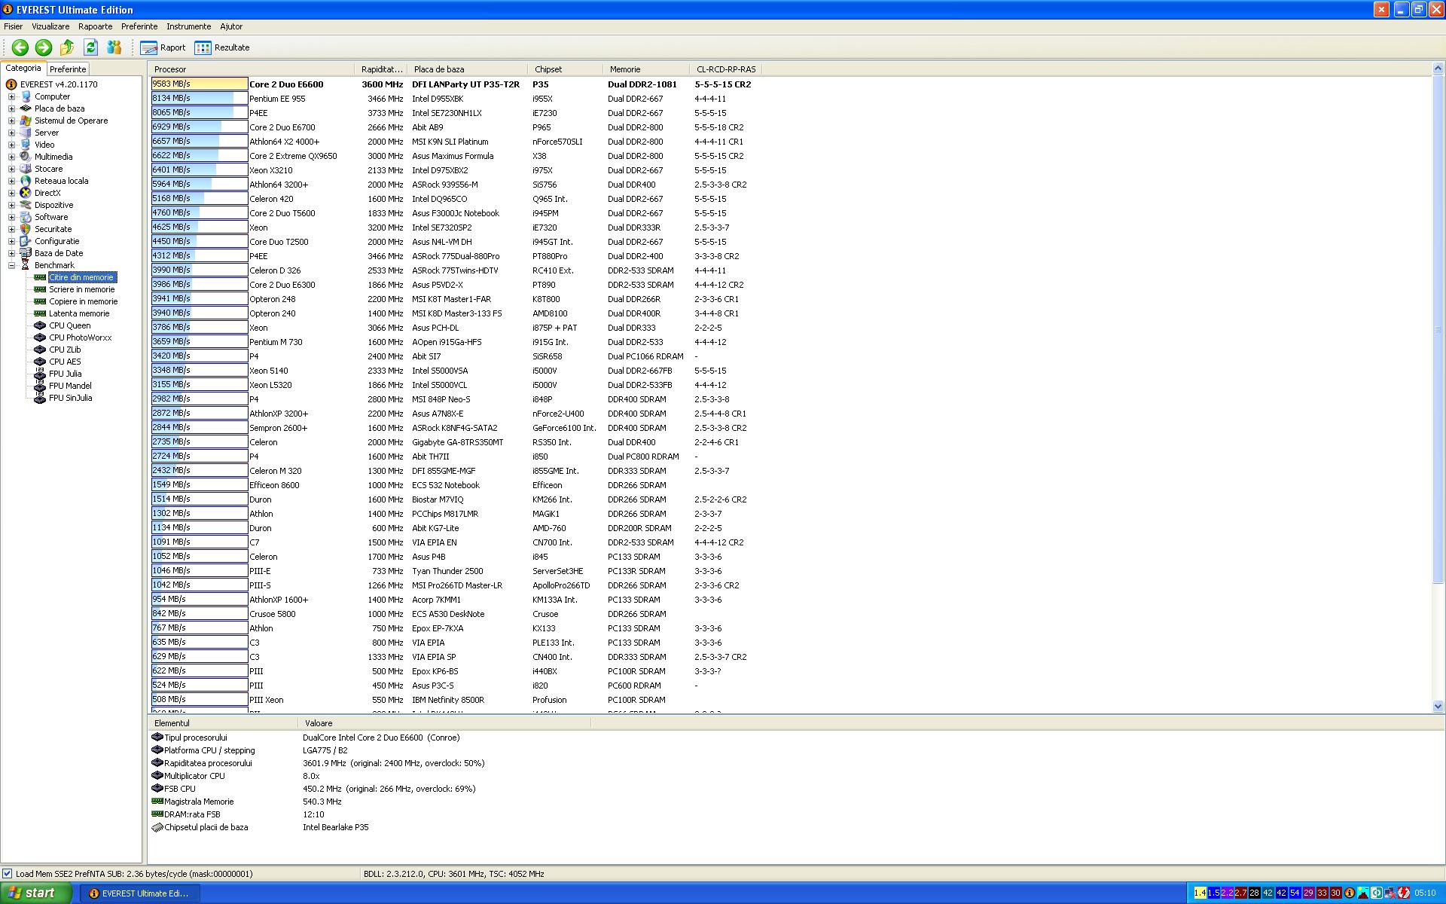Open the Vizualizare menu
This screenshot has width=1446, height=904.
50,26
